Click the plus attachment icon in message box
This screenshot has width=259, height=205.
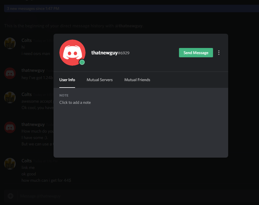[10, 196]
